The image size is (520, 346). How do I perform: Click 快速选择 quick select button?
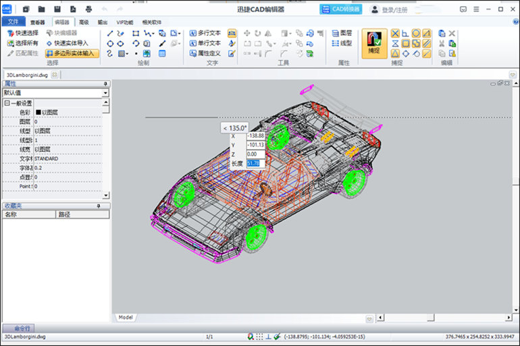pos(22,33)
